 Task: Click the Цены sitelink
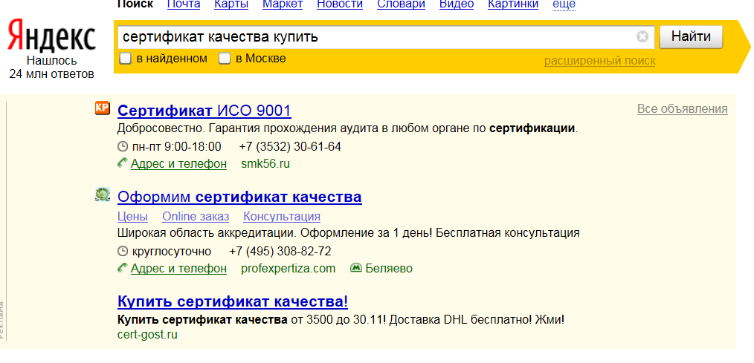point(132,217)
